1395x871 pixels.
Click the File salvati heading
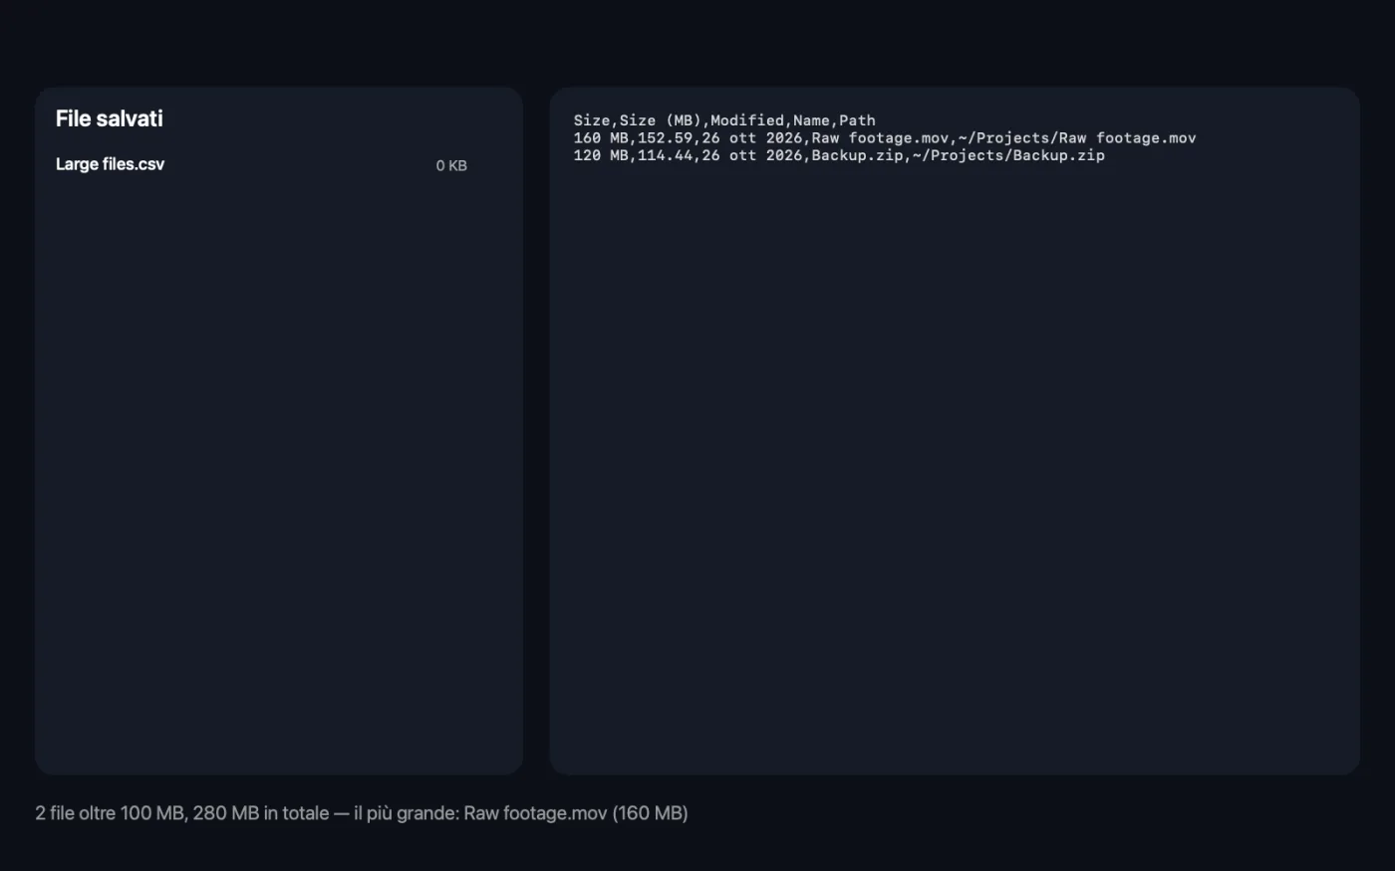tap(110, 118)
